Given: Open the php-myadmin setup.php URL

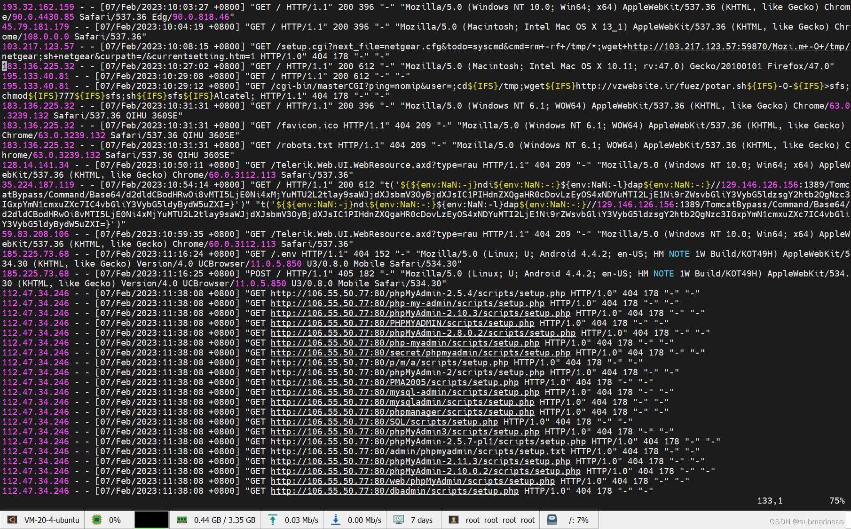Looking at the screenshot, I should [405, 343].
